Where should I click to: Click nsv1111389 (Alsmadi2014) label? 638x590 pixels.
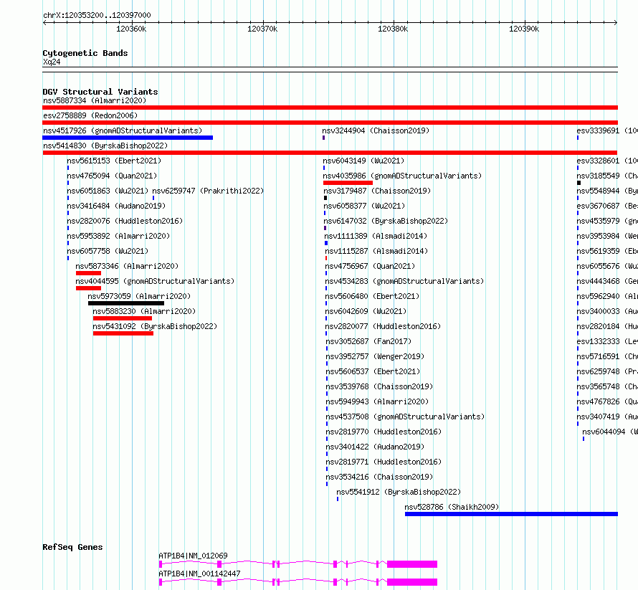click(x=376, y=236)
